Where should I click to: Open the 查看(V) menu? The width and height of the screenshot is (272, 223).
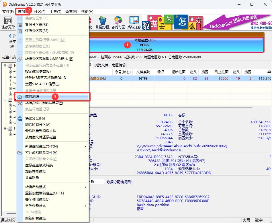point(71,12)
